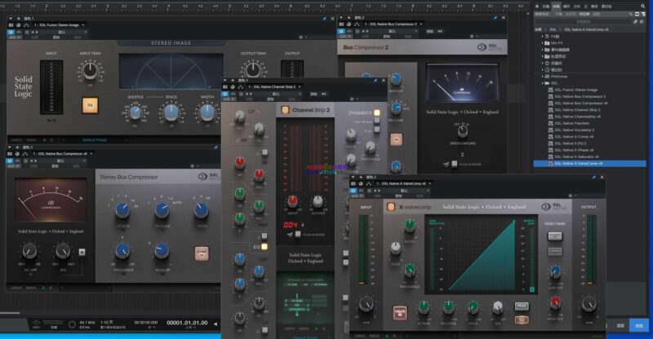
Task: Toggle power bypass on the Bus Compressor v6 window
Action: (x=9, y=161)
